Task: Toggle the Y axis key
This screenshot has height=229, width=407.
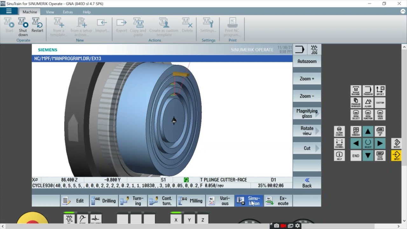Action: (189, 219)
